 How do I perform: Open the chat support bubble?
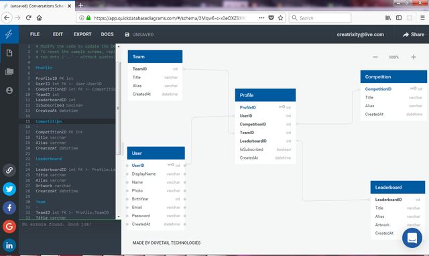click(x=412, y=238)
